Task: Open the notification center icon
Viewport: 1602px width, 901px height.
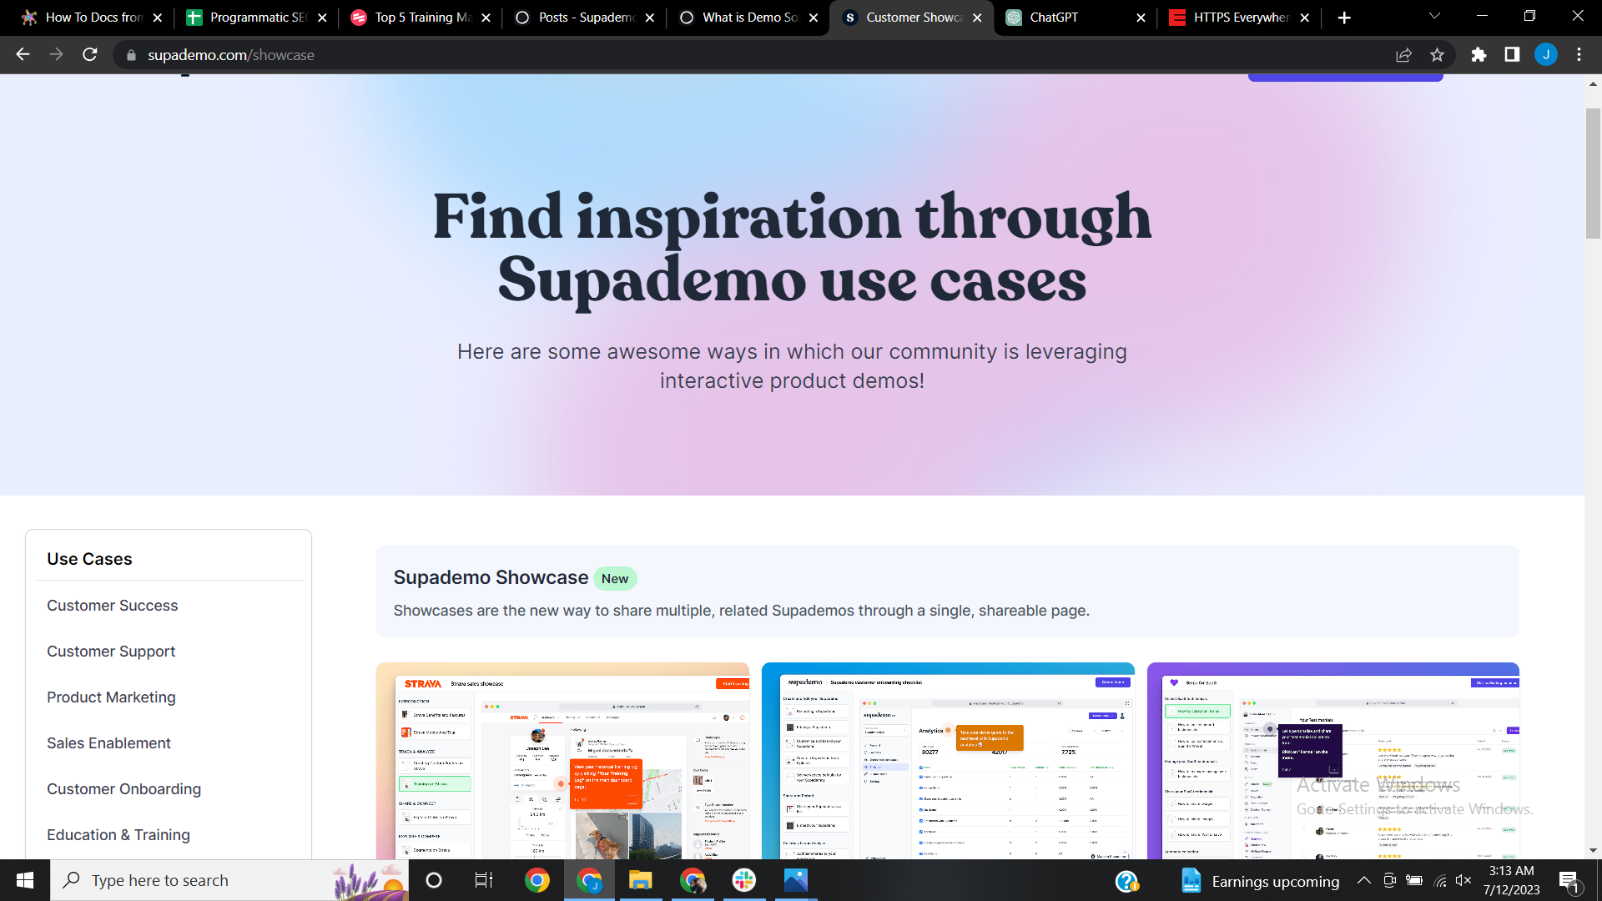Action: point(1569,881)
